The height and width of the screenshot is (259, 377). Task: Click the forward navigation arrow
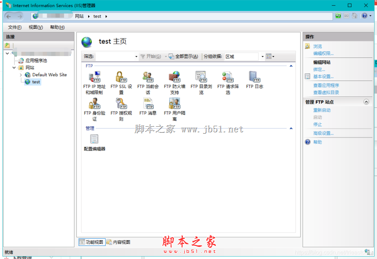coord(20,16)
